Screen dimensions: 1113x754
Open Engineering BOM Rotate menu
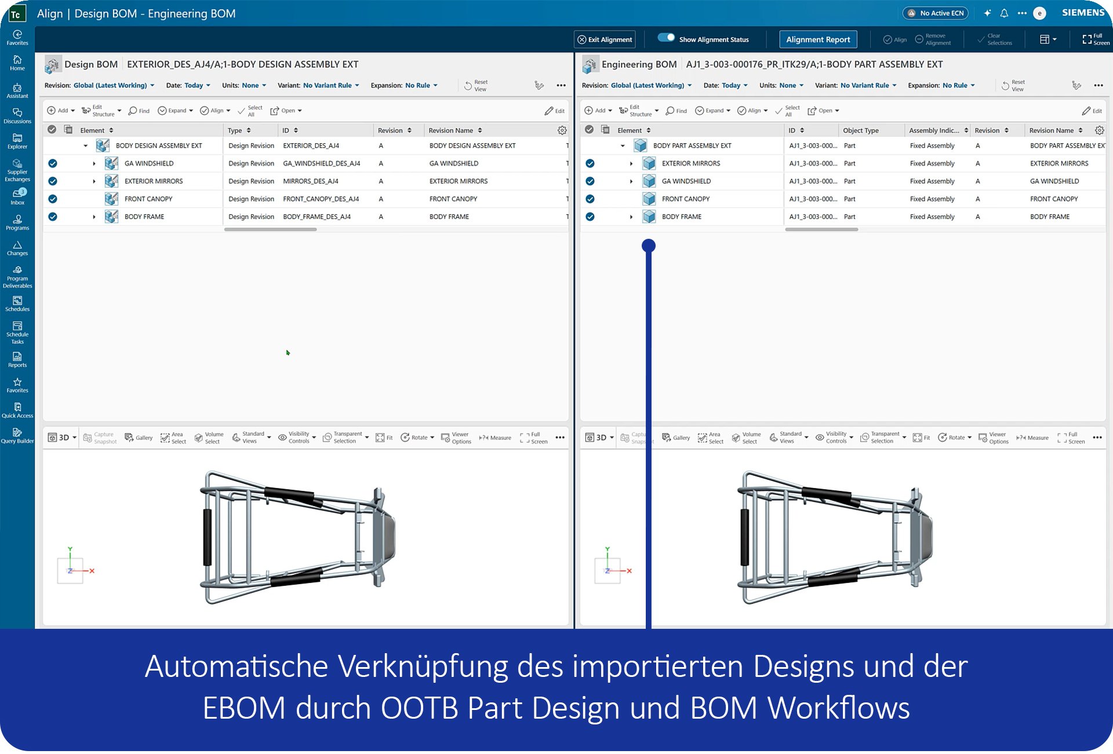pos(955,438)
